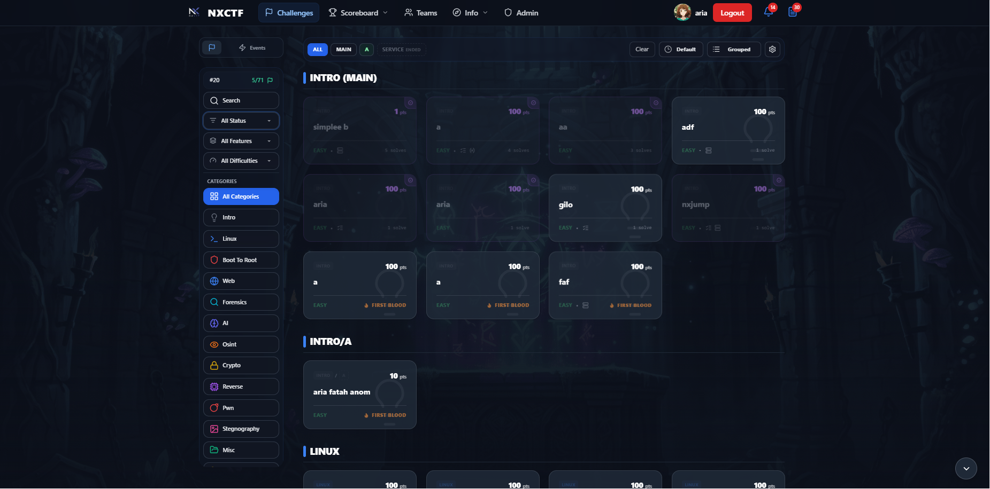Viewport: 990px width, 489px height.
Task: Go to the Challenges page
Action: tap(289, 12)
